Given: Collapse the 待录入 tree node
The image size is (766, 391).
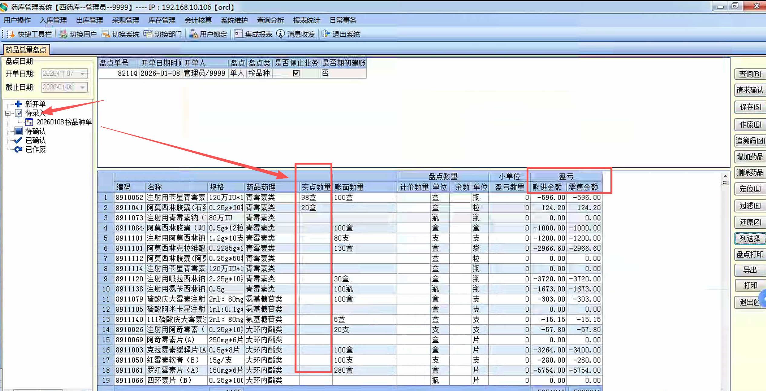Looking at the screenshot, I should [8, 113].
